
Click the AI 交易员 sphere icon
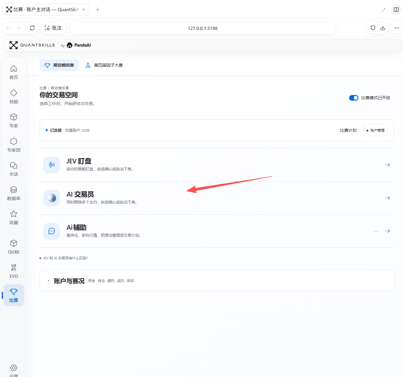pos(52,198)
